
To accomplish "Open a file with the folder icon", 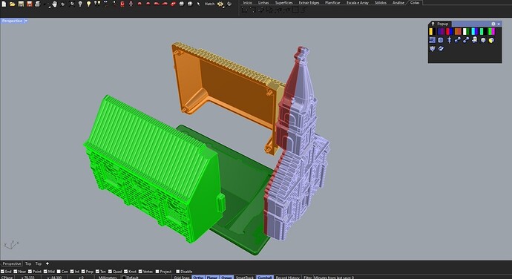I will click(13, 4).
